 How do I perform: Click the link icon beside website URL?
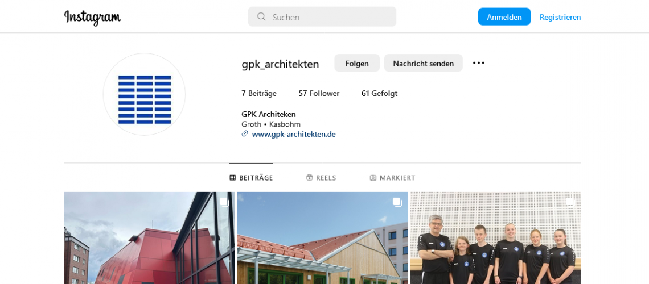[x=245, y=133]
